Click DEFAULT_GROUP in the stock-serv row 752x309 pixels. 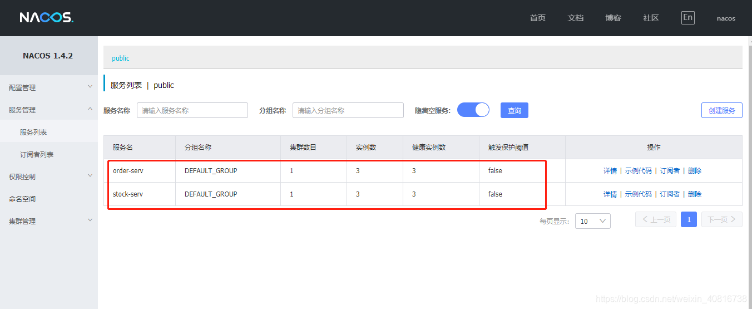click(211, 194)
